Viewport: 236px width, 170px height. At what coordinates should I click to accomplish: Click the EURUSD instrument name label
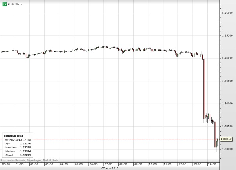coord(13,4)
